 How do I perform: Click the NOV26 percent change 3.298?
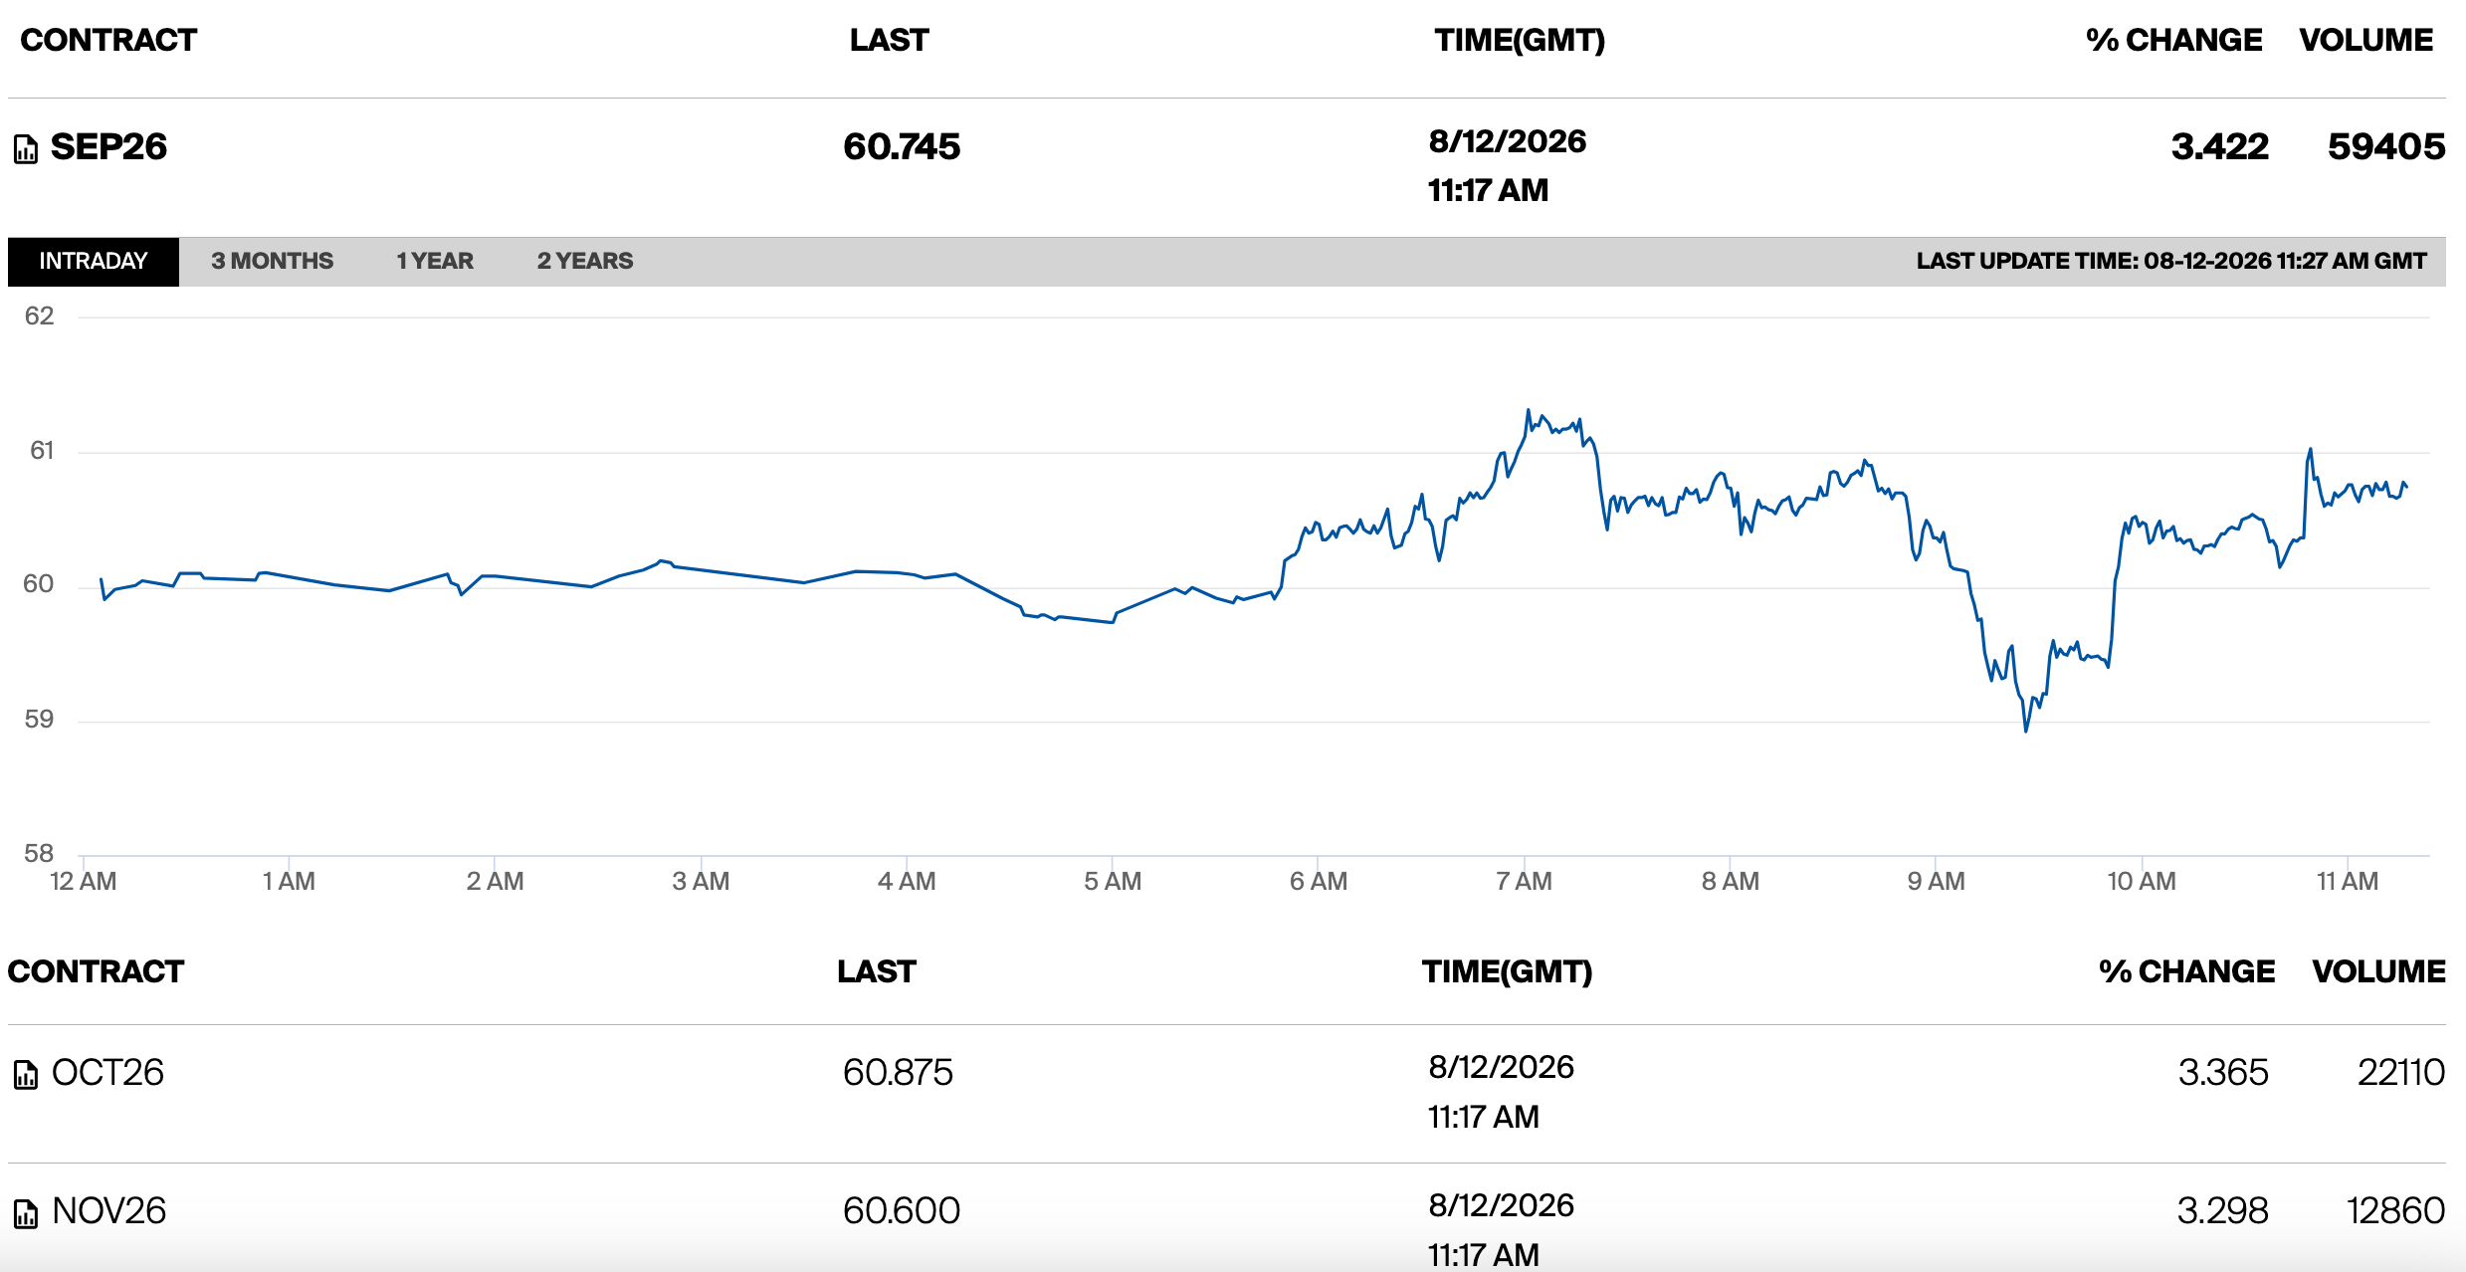pyautogui.click(x=2222, y=1211)
